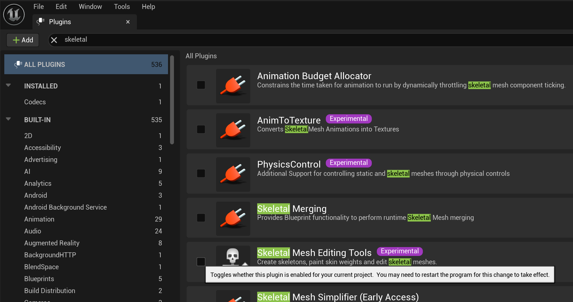Click the All Plugins category plug icon
This screenshot has width=573, height=302.
point(18,64)
